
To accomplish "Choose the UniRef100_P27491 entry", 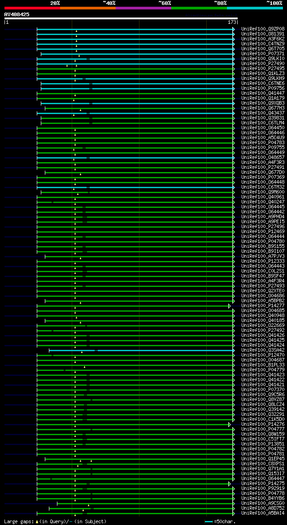I will point(263,168).
